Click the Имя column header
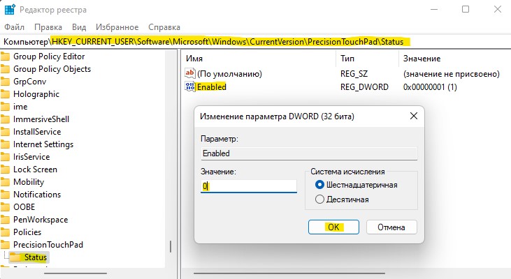511x279 pixels. click(194, 59)
